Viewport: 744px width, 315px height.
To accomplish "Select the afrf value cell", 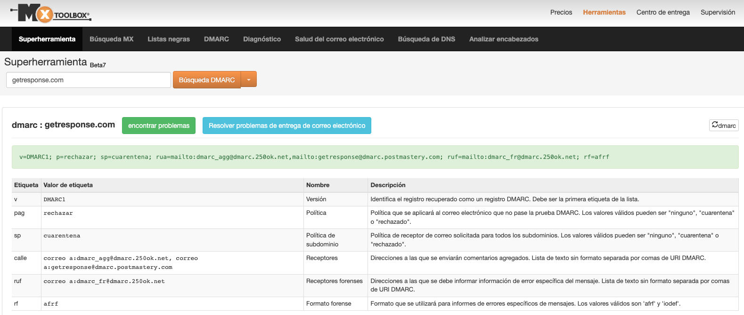I will tap(172, 304).
